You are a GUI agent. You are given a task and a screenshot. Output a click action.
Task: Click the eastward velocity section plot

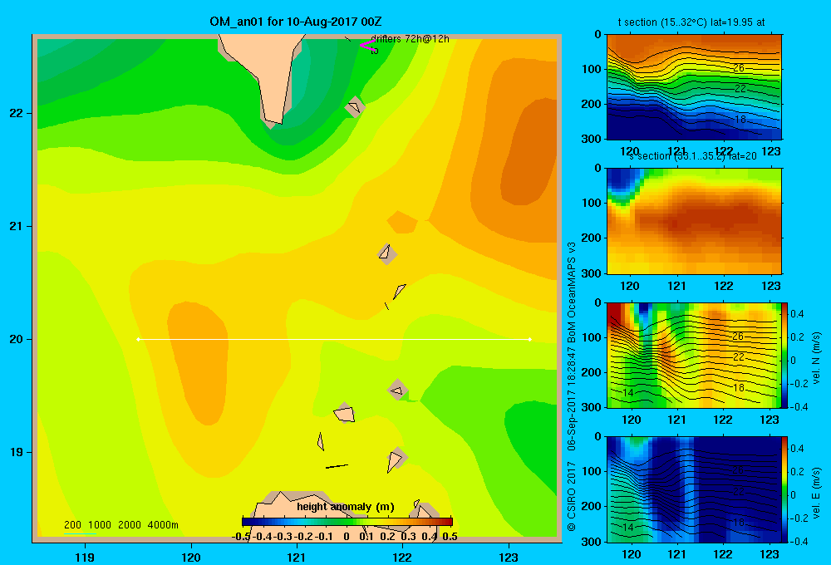pos(694,489)
